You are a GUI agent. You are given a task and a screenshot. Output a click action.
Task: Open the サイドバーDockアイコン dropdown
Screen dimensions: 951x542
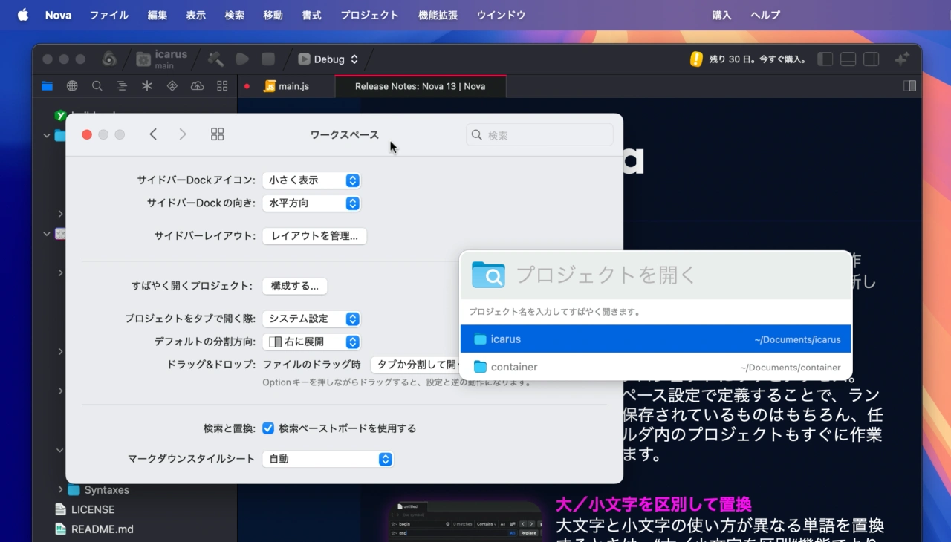[x=314, y=180]
